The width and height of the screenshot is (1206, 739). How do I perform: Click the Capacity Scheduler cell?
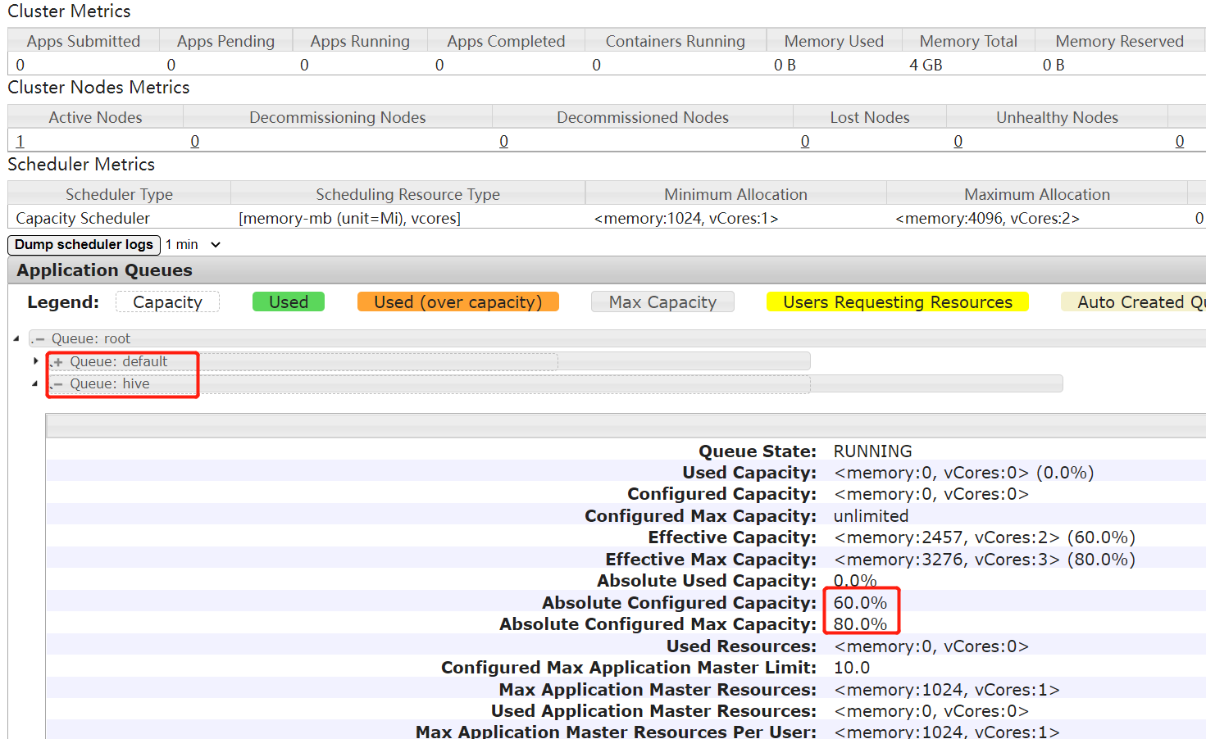click(x=83, y=218)
